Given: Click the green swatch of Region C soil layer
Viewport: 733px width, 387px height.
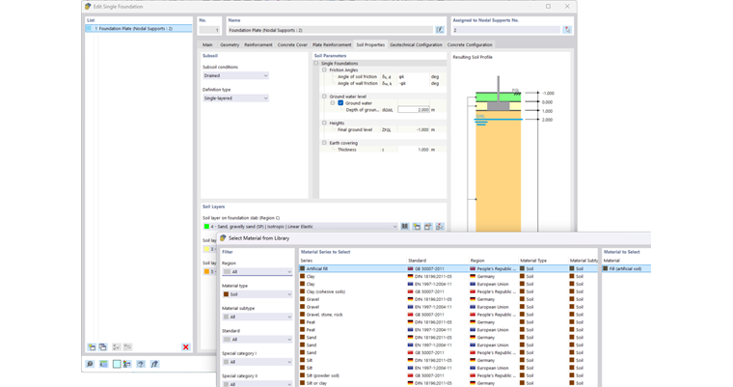Looking at the screenshot, I should pos(206,227).
